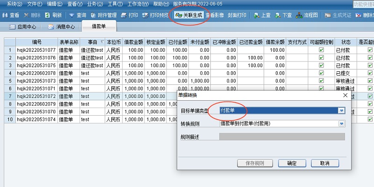Close the 单据转换 dialog
The width and height of the screenshot is (374, 187).
click(x=345, y=95)
